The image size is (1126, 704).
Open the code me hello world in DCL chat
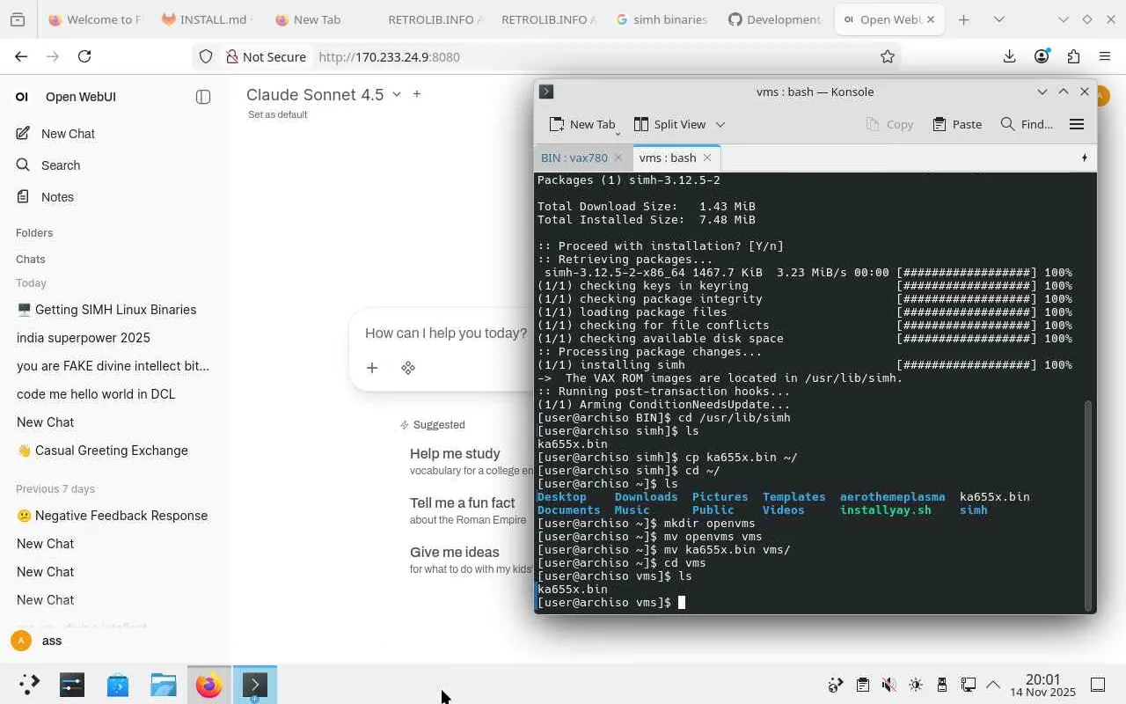coord(114,394)
